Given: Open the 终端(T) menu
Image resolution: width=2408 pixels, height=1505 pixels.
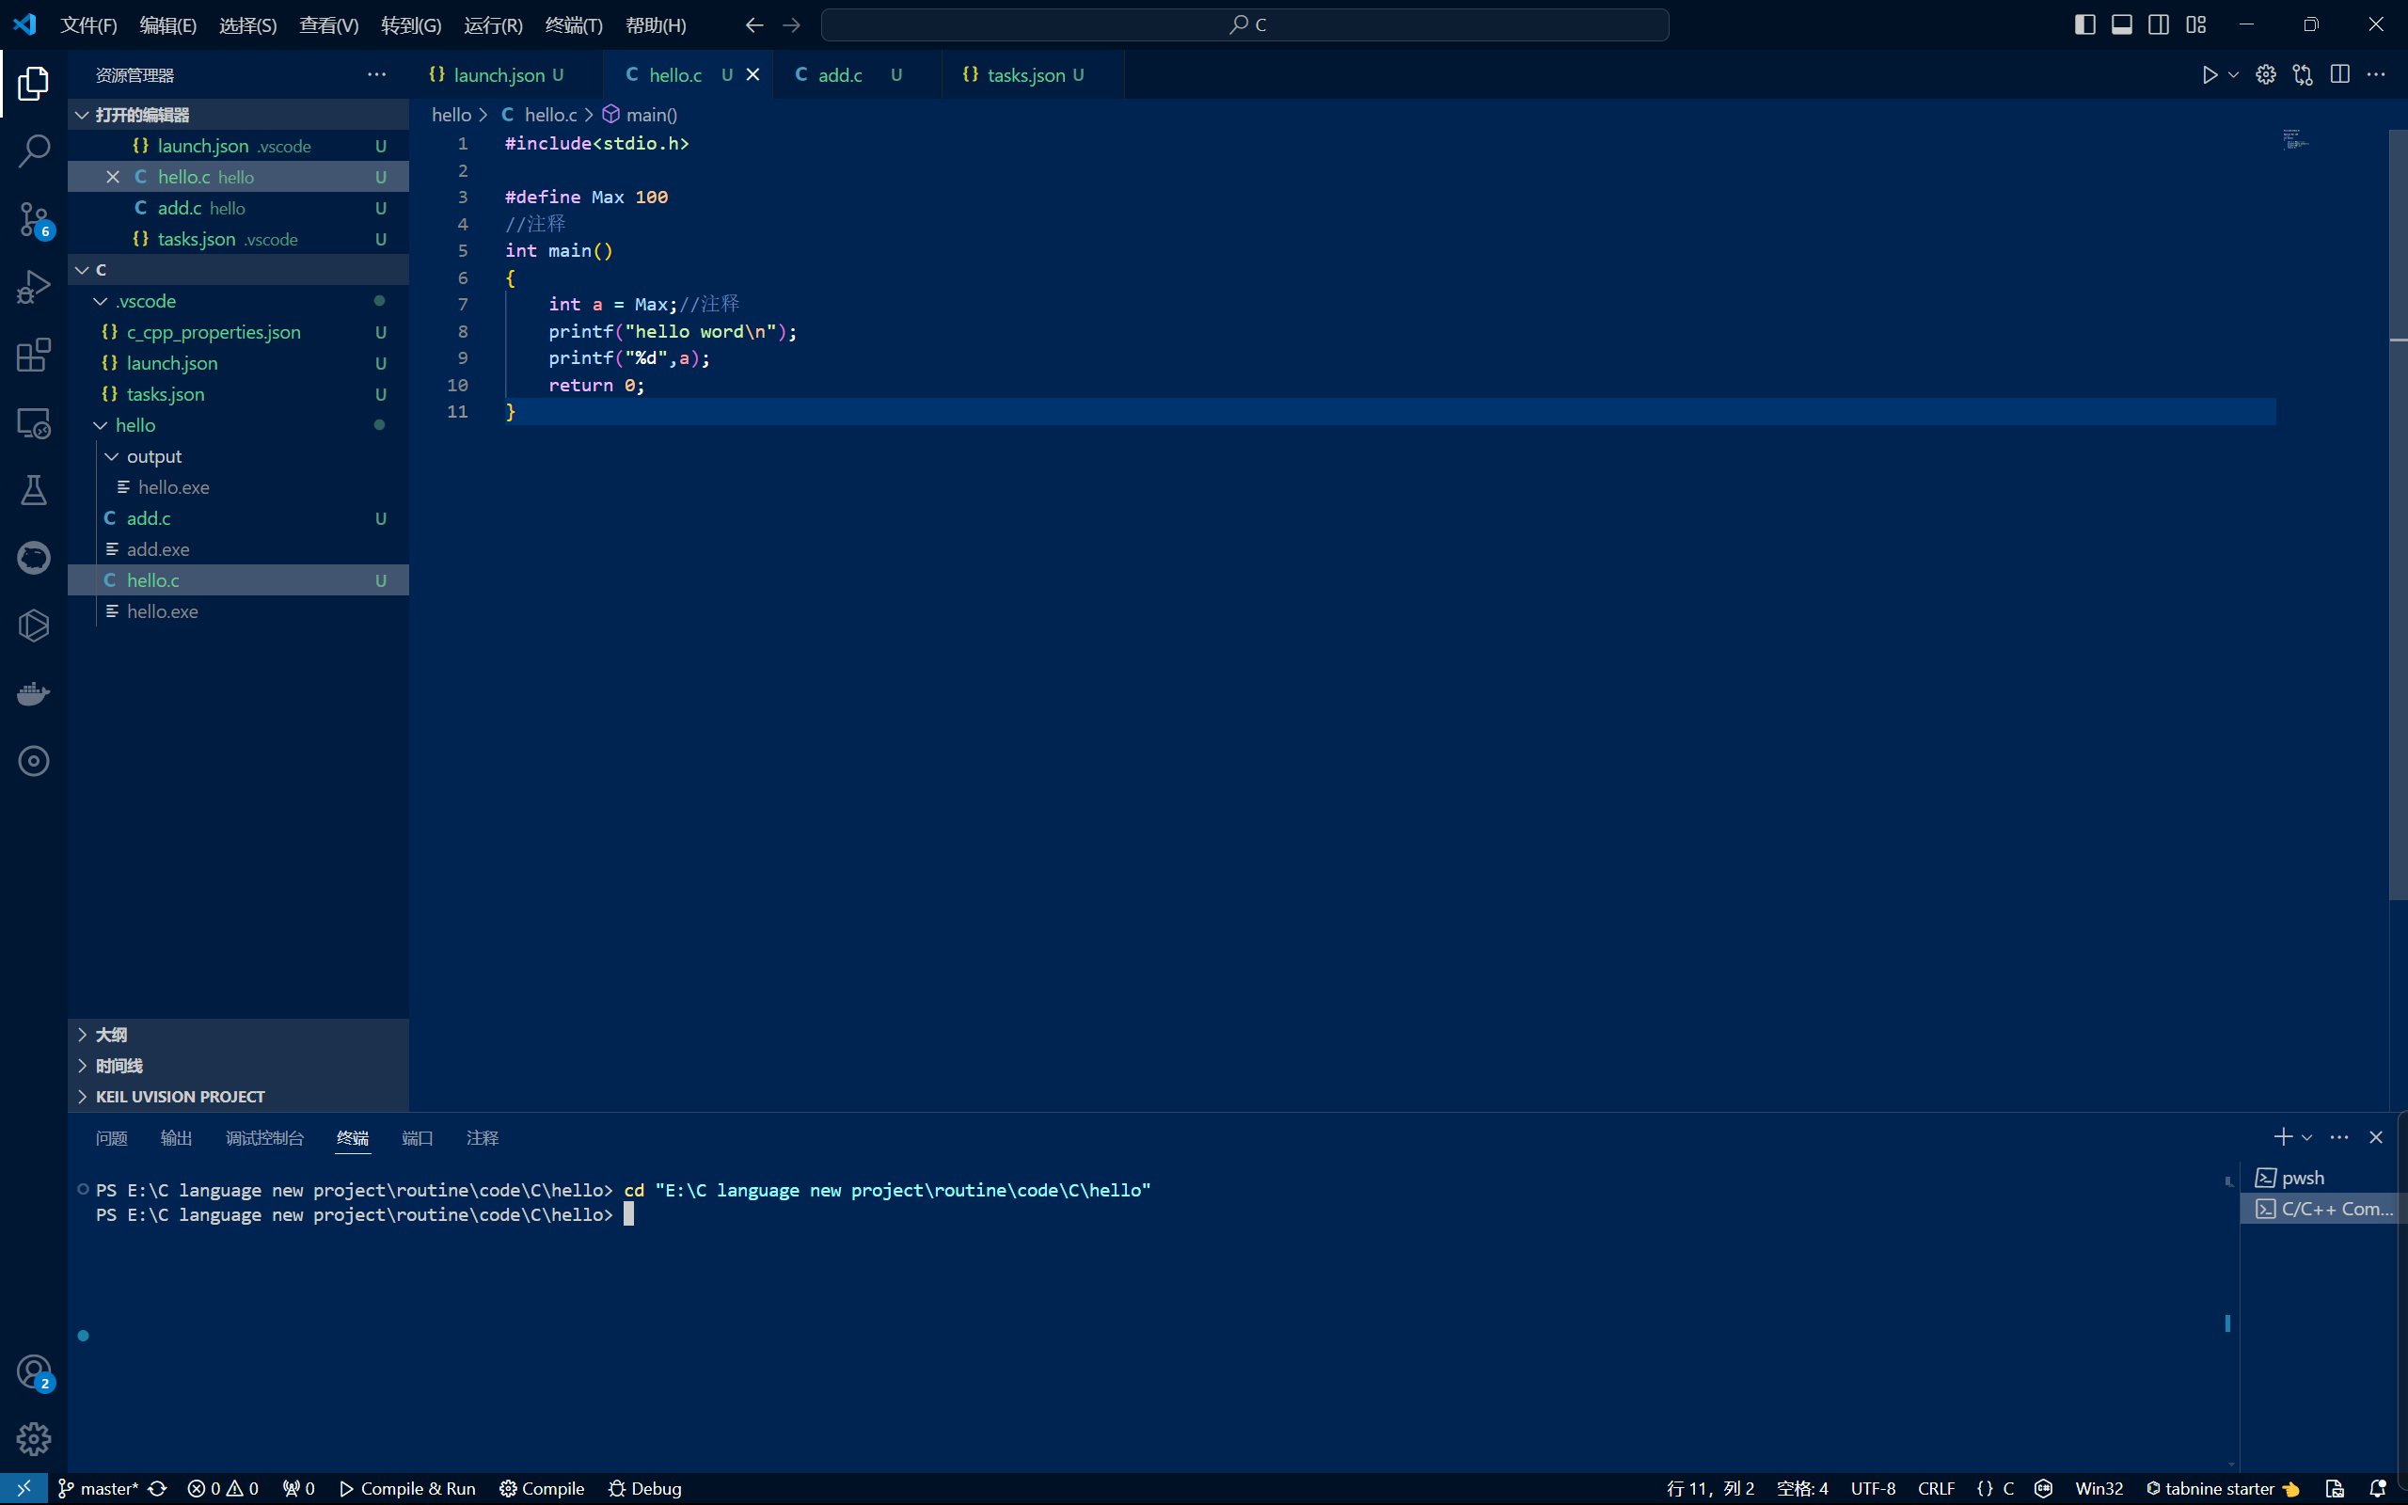Looking at the screenshot, I should click(x=574, y=24).
